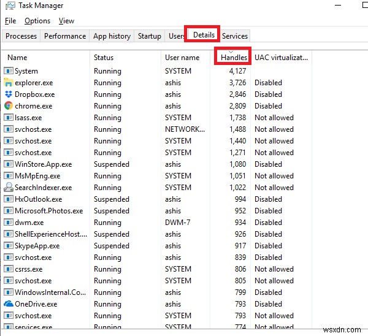
Task: Click the WindowsInternal.Co... process icon
Action: [9, 292]
